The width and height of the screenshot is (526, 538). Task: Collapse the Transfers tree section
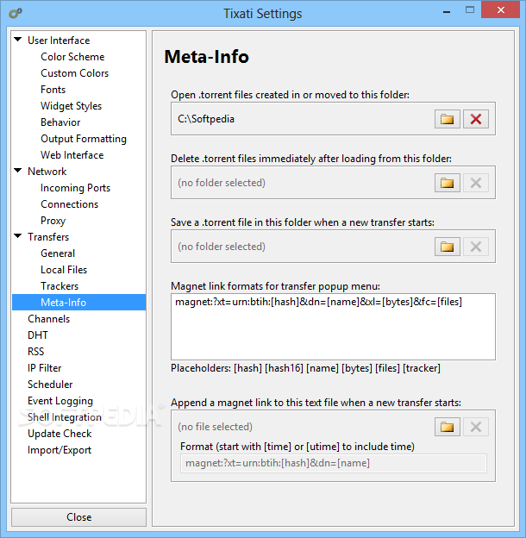tap(18, 235)
